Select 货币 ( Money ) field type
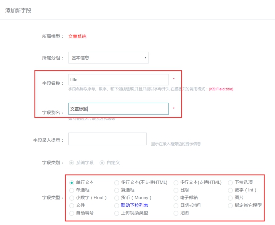Screen dimensions: 275x225 117,198
